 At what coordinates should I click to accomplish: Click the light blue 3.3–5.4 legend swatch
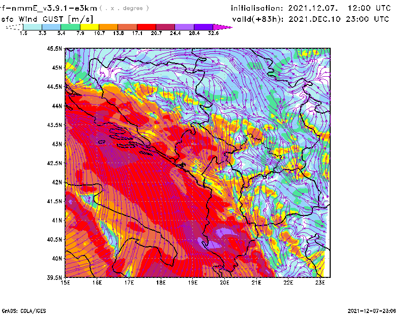point(51,27)
